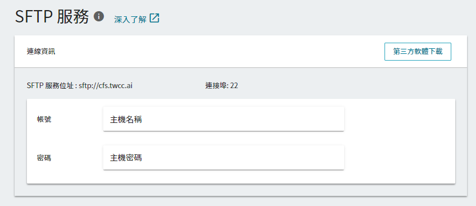
Task: Select the sftp://cfs.twcc.ai address text
Action: [x=106, y=86]
